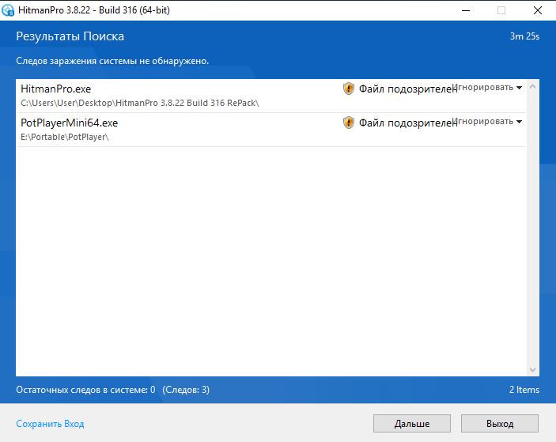Click the dropdown arrow on the HitmanPro.exe row
Viewport: 556px width, 442px height.
click(519, 88)
